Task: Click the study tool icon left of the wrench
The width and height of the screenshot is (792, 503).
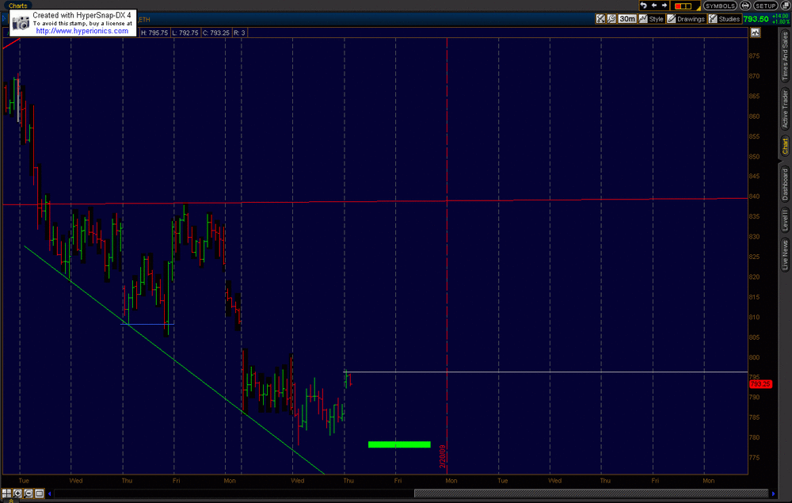Action: (x=600, y=19)
